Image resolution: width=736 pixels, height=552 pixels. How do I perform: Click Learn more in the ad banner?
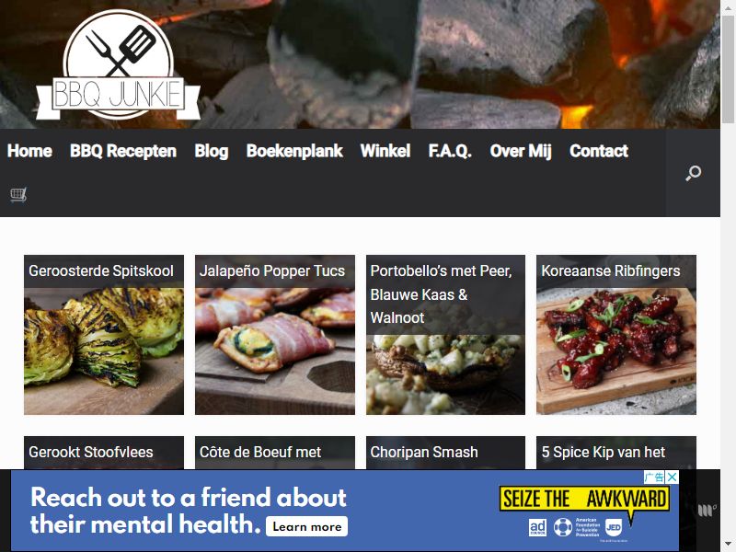click(x=307, y=526)
